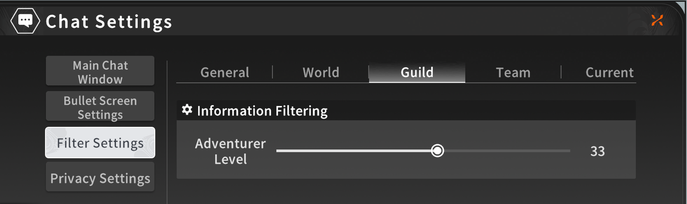Switch to the General tab

pyautogui.click(x=225, y=72)
